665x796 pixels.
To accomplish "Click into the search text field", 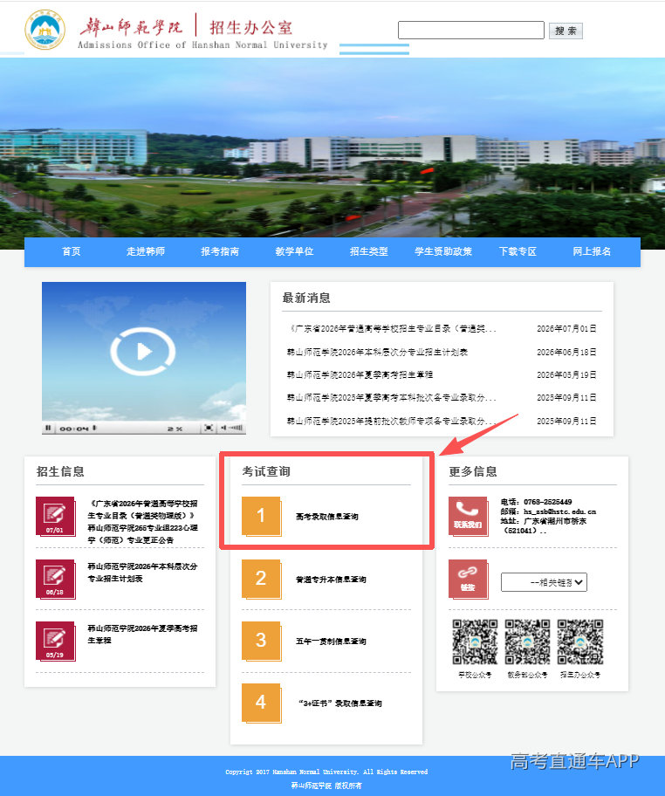I will 471,30.
